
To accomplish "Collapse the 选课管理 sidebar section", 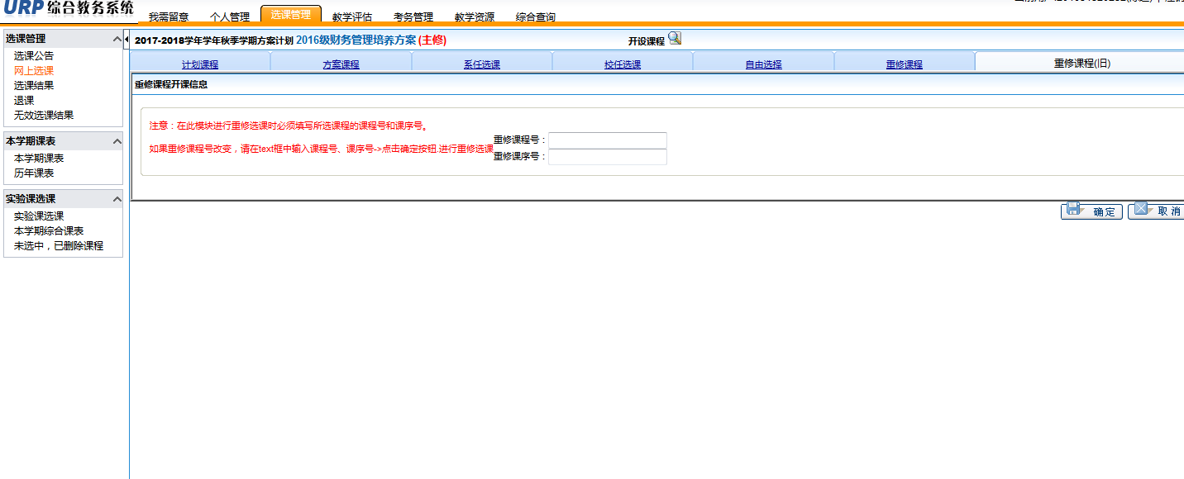I will [116, 39].
